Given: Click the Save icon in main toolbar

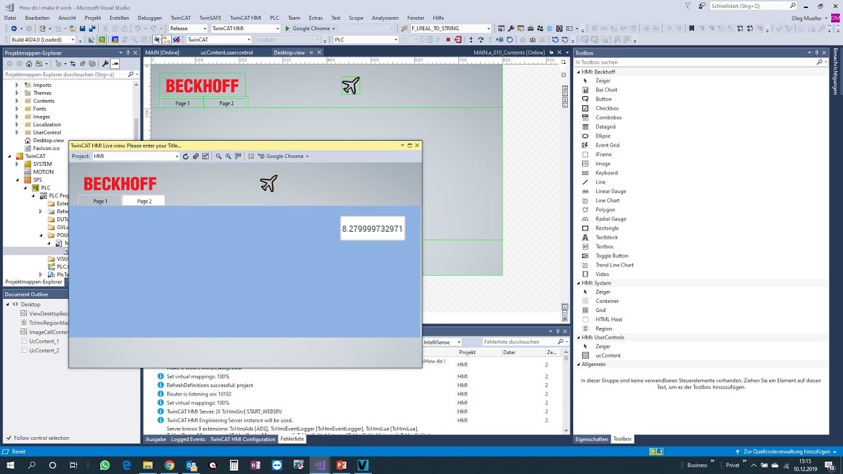Looking at the screenshot, I should pyautogui.click(x=82, y=29).
